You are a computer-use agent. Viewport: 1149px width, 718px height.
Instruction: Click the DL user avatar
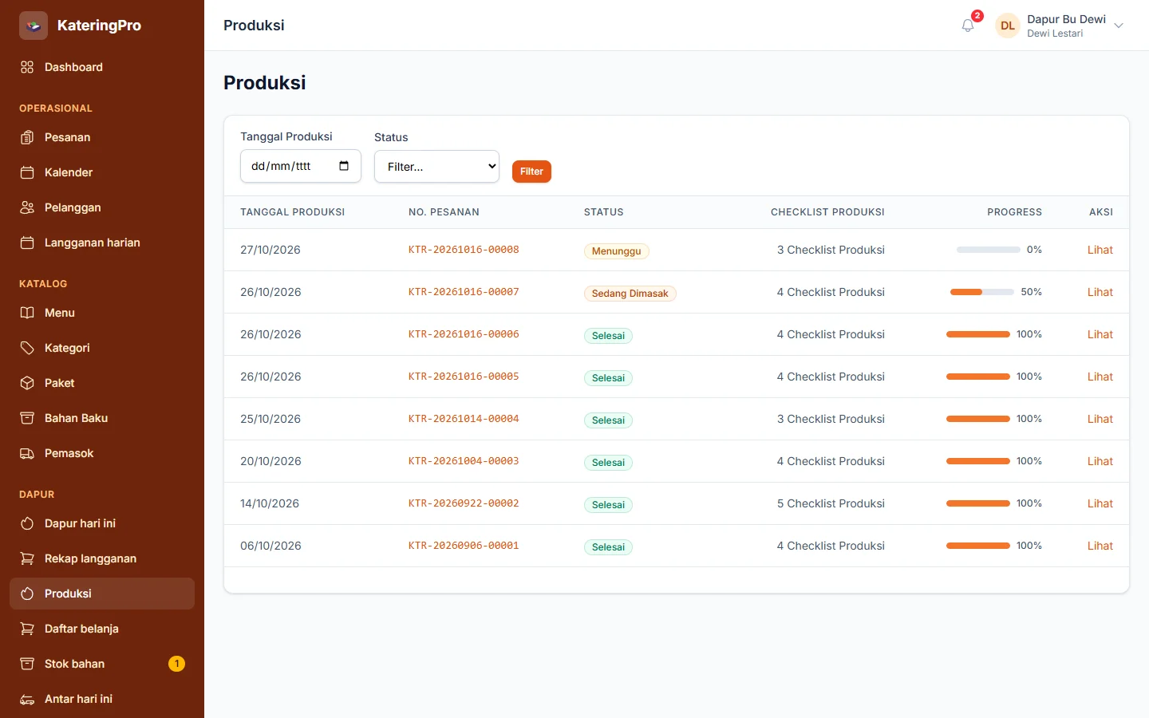click(1008, 26)
